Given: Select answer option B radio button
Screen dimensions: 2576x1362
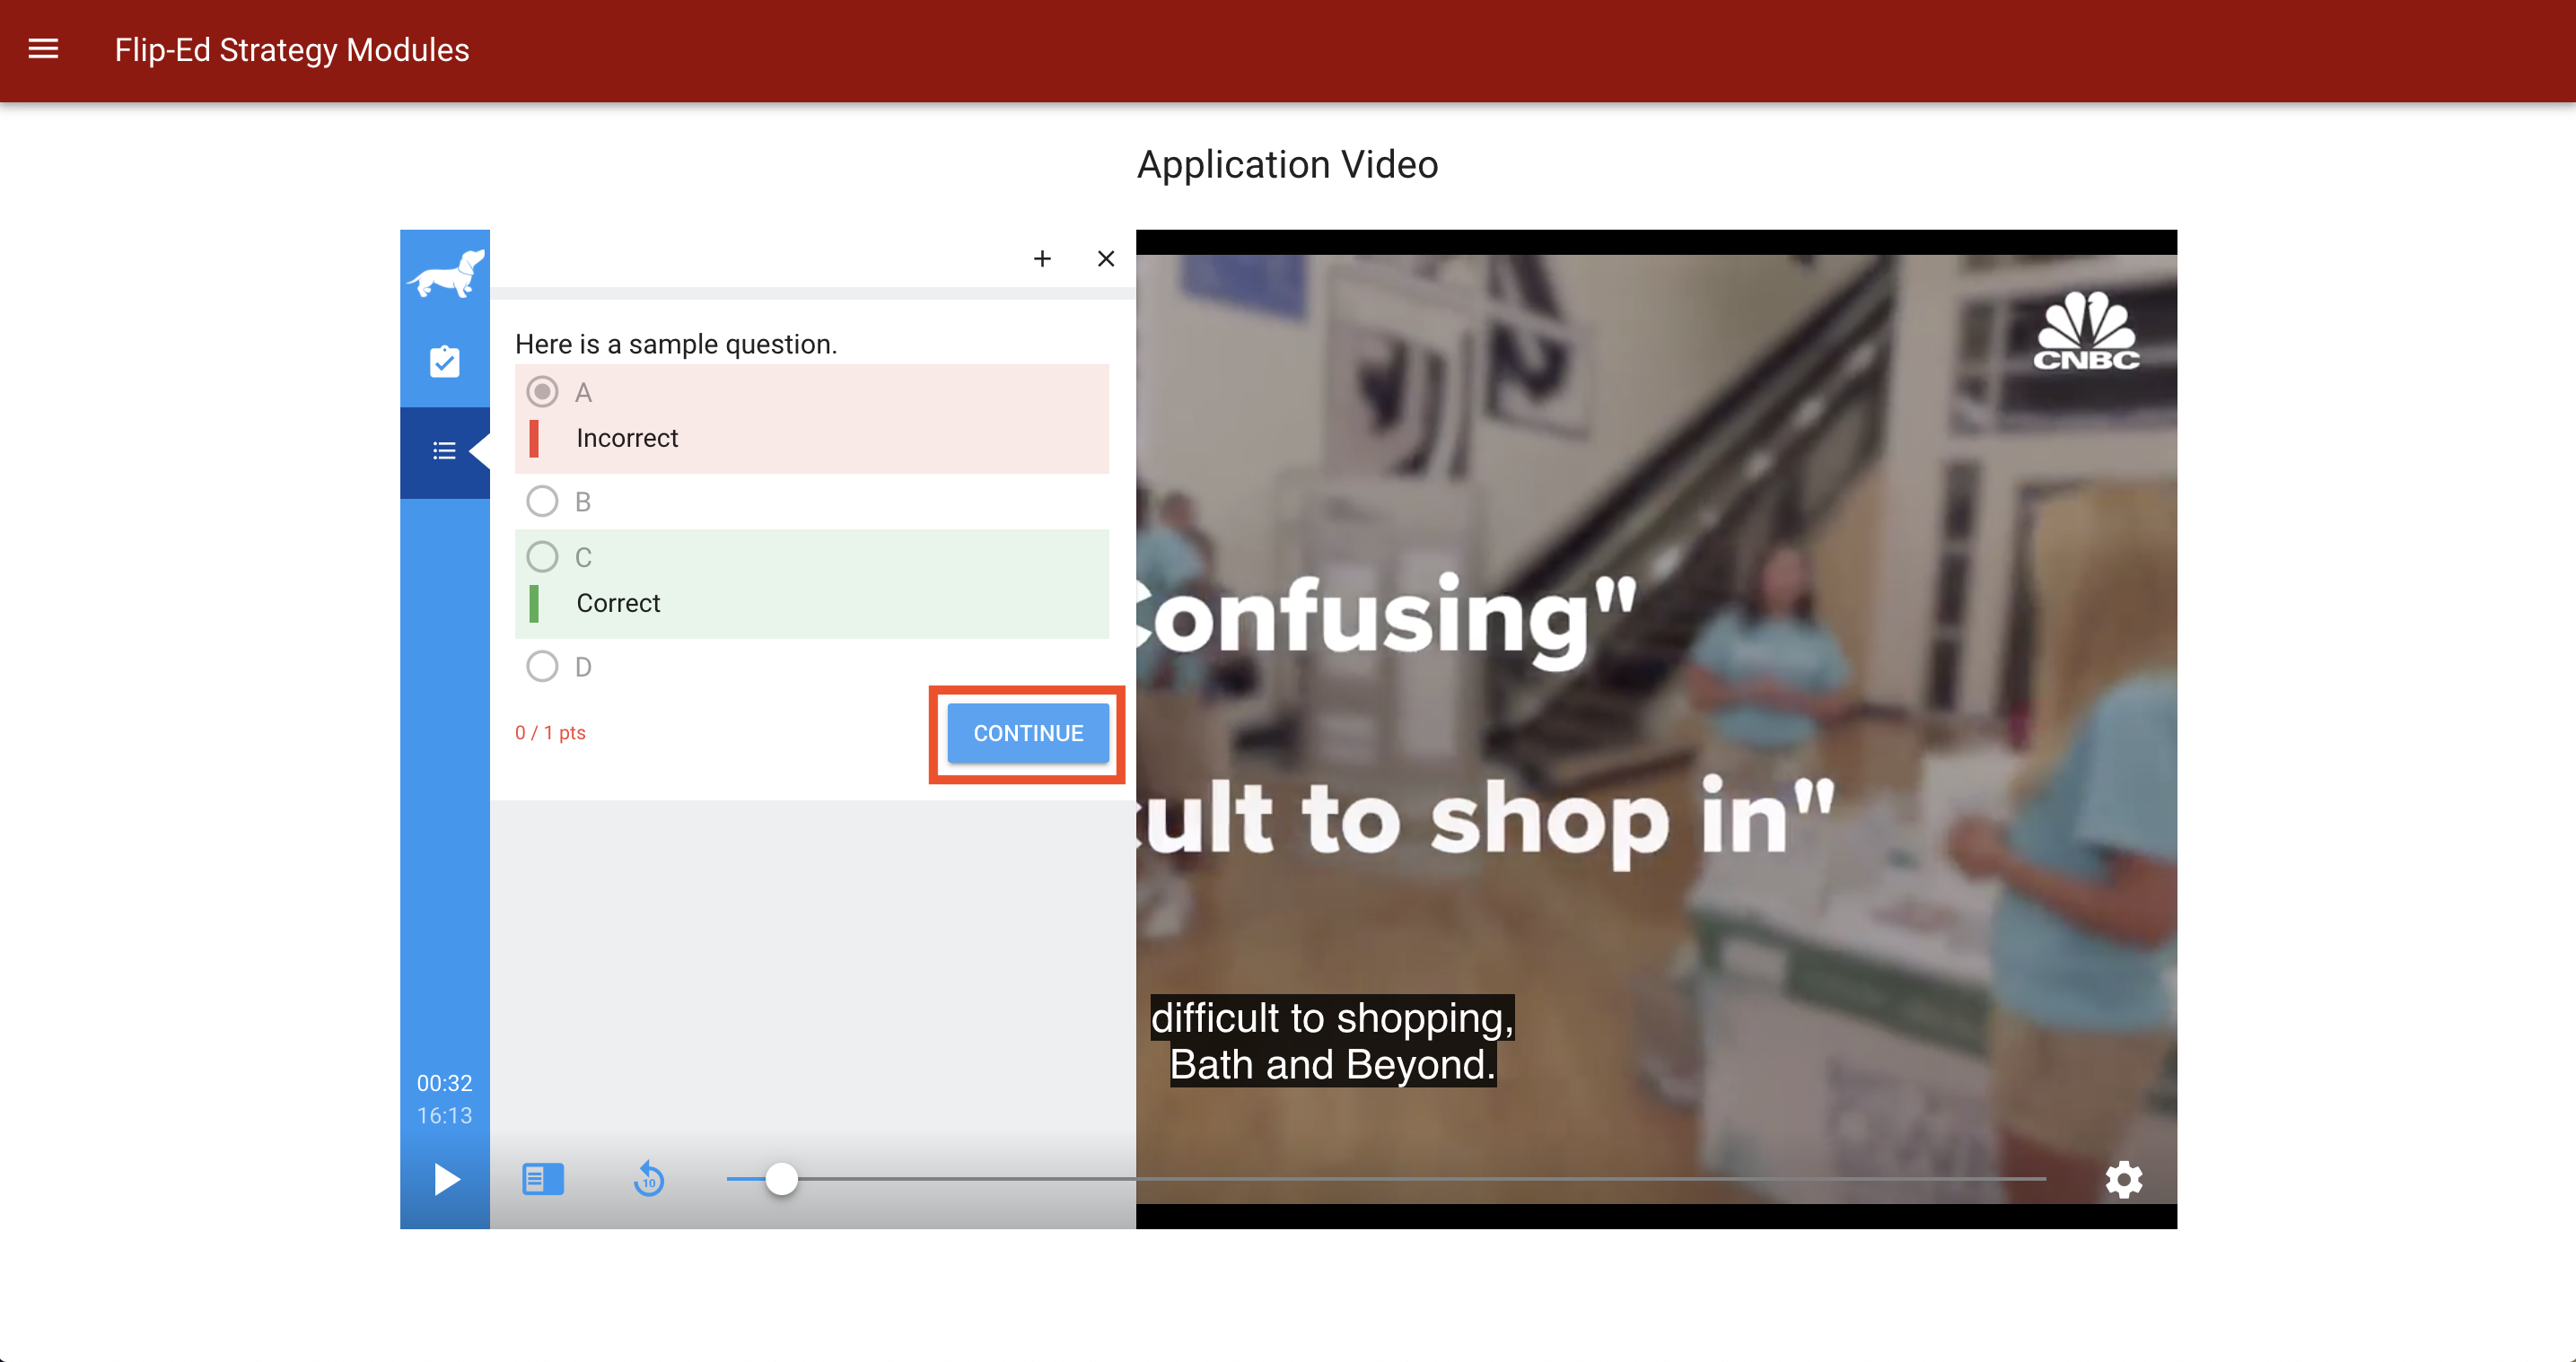Looking at the screenshot, I should [x=542, y=501].
